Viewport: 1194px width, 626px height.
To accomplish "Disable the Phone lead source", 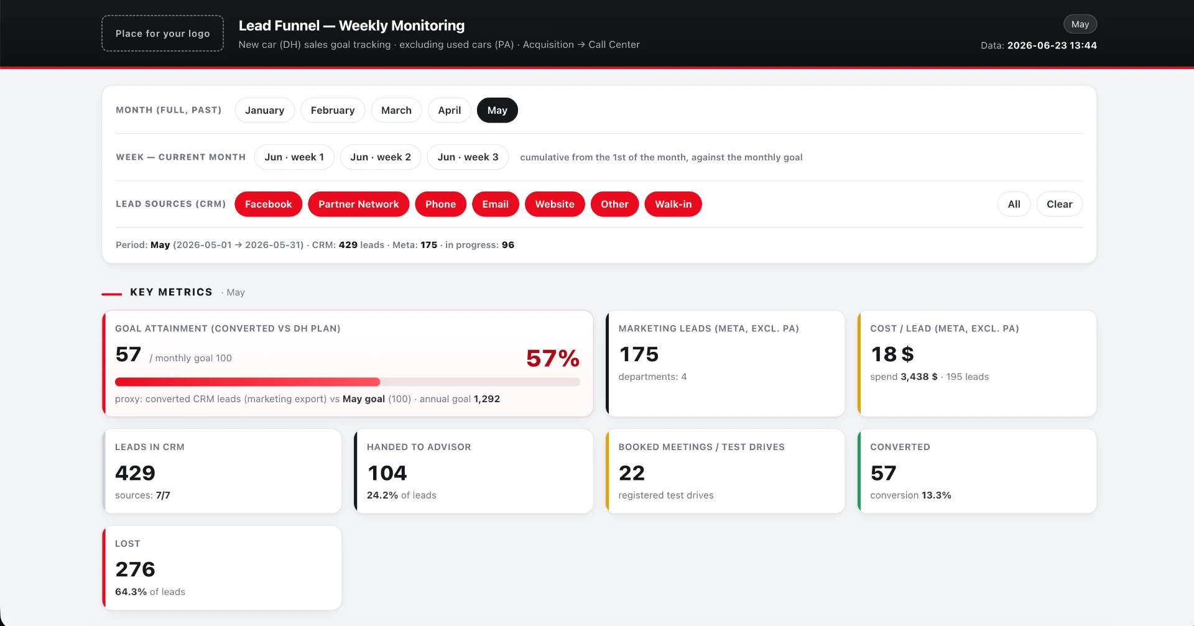I will [x=440, y=204].
